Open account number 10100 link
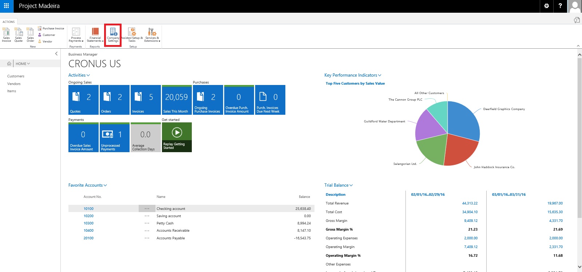 coord(88,209)
